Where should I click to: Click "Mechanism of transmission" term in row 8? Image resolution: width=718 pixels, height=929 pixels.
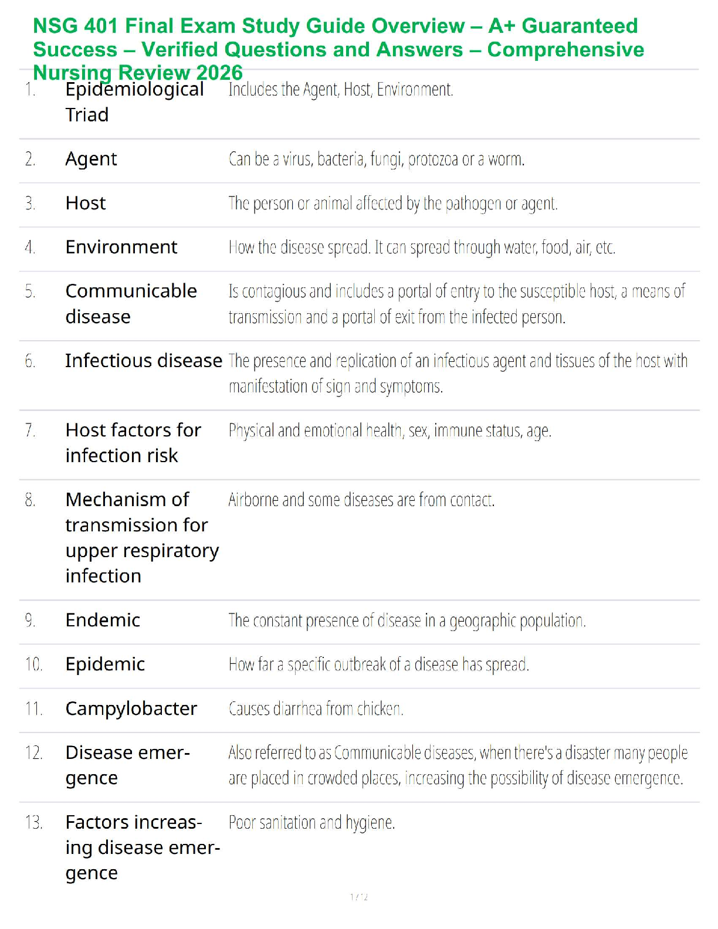(x=141, y=537)
